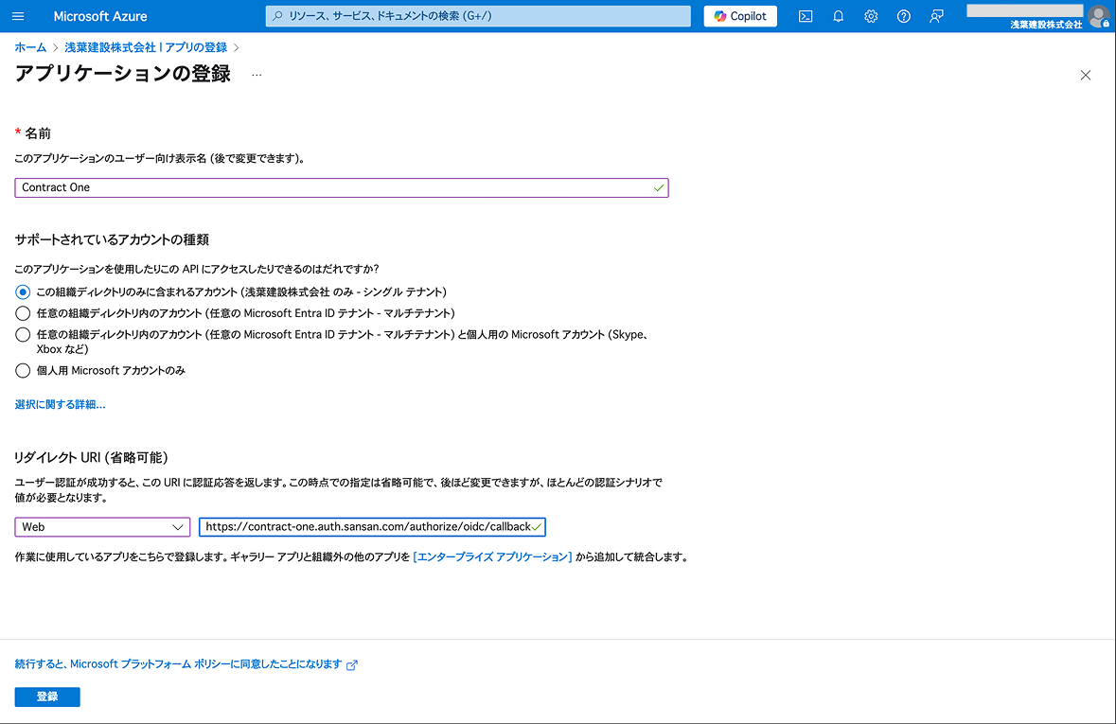The height and width of the screenshot is (724, 1116).
Task: Click the 名前 input field with Contract One
Action: (342, 188)
